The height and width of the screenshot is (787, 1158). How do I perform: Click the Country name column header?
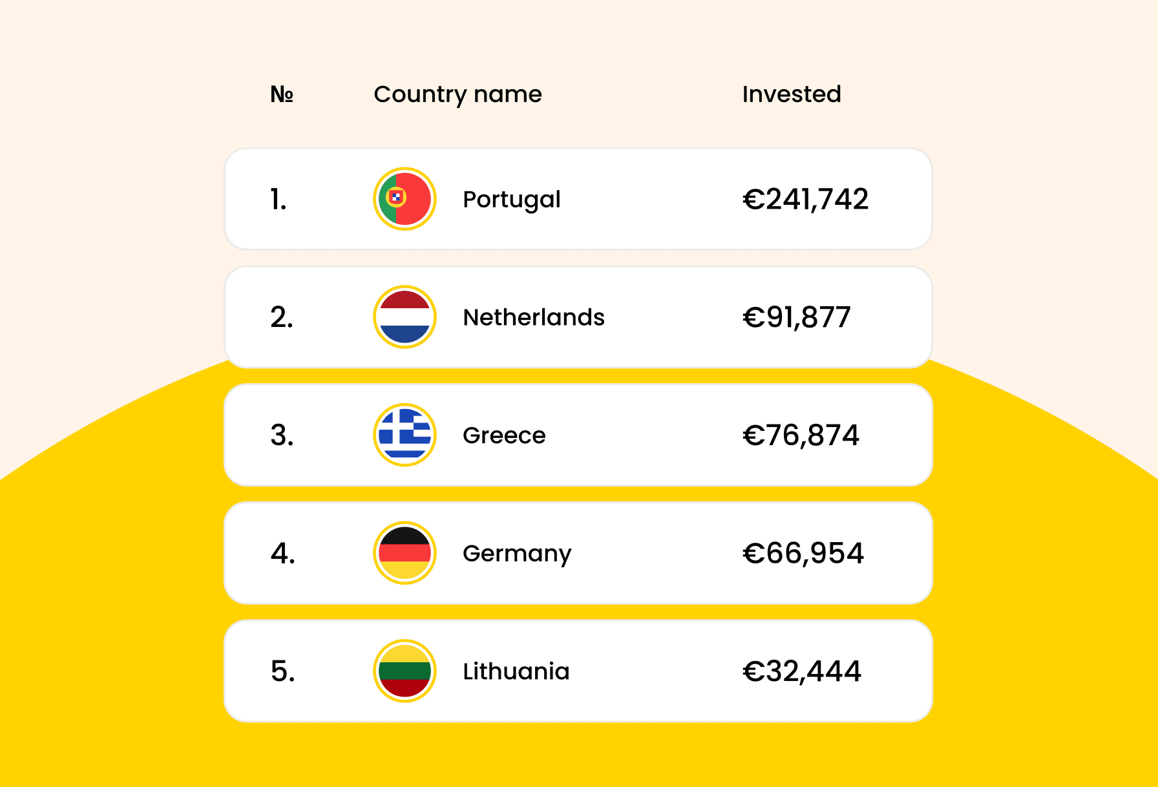[458, 94]
